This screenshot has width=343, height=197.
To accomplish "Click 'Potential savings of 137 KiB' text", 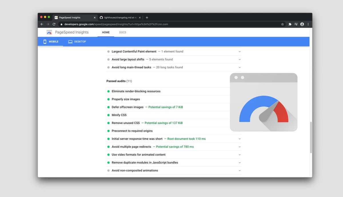I will (163, 123).
